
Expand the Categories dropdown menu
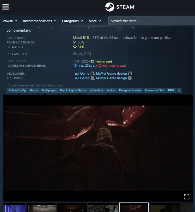click(72, 21)
